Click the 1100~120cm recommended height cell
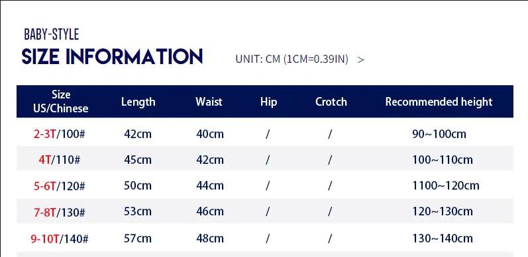 tap(445, 186)
